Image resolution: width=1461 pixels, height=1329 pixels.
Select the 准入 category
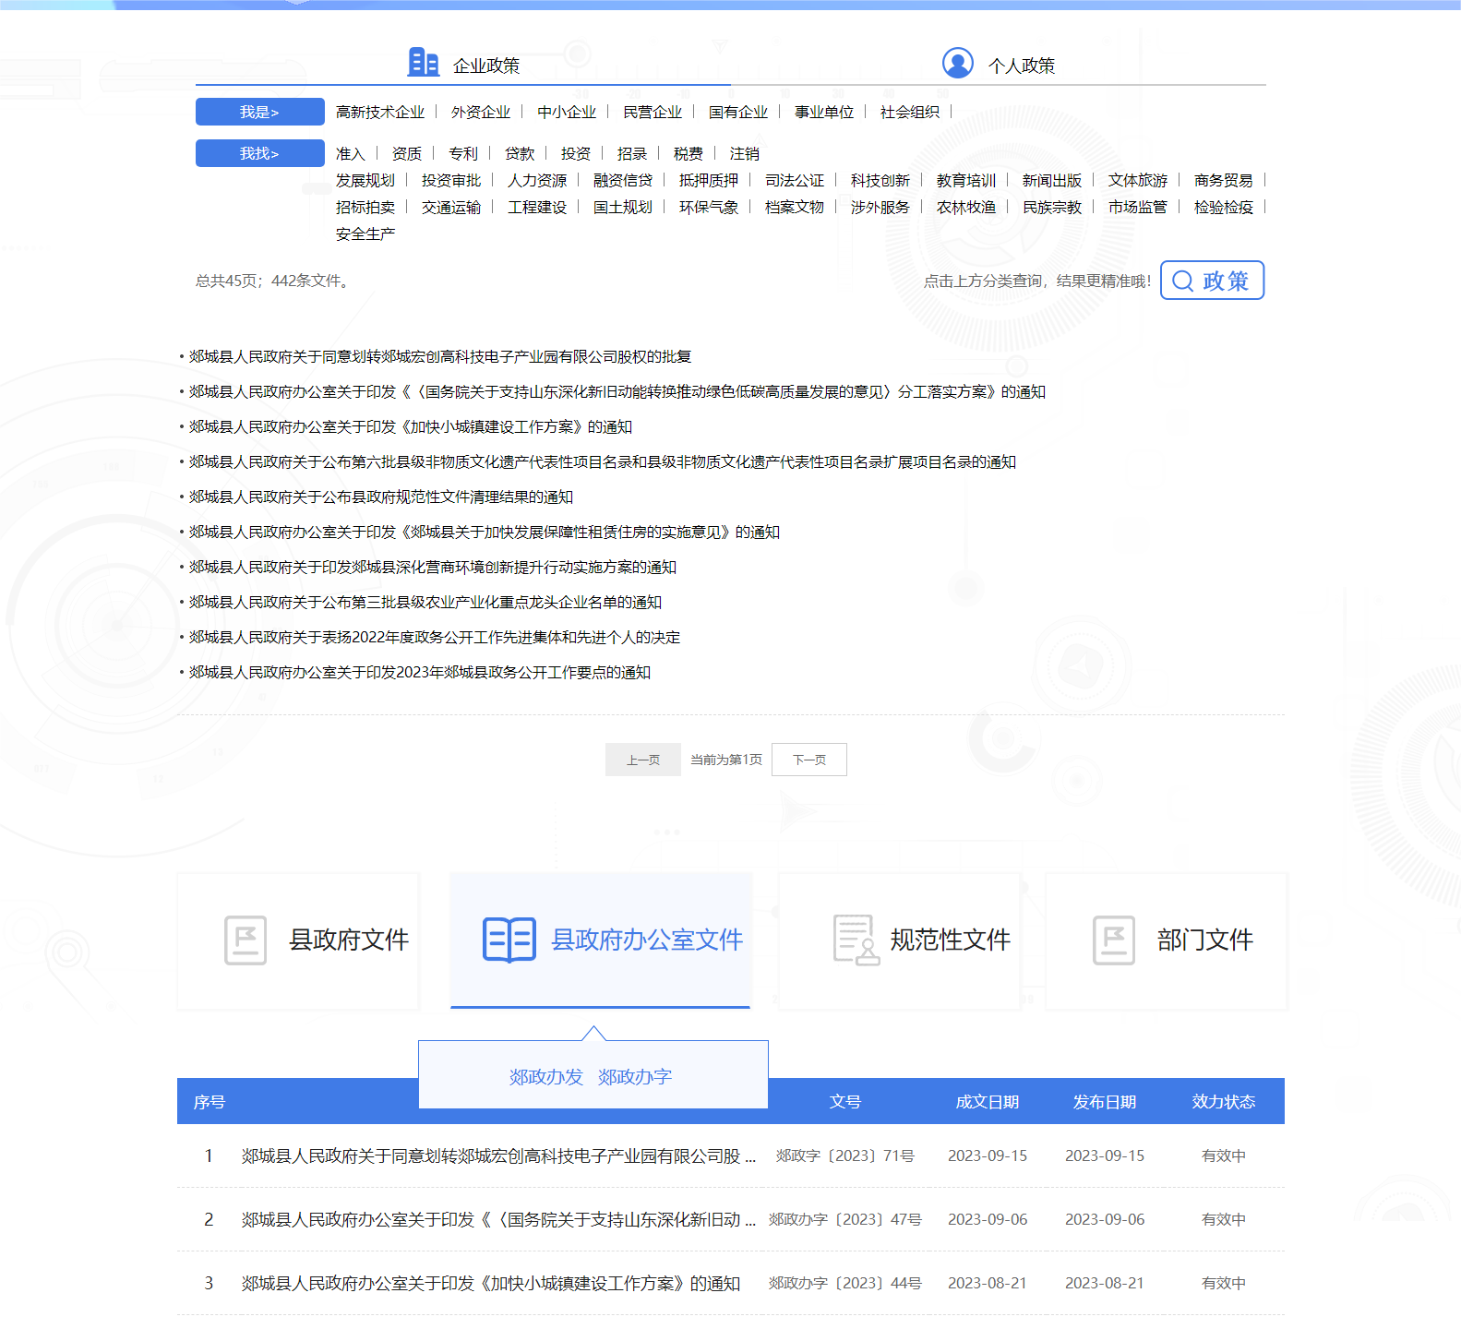351,153
